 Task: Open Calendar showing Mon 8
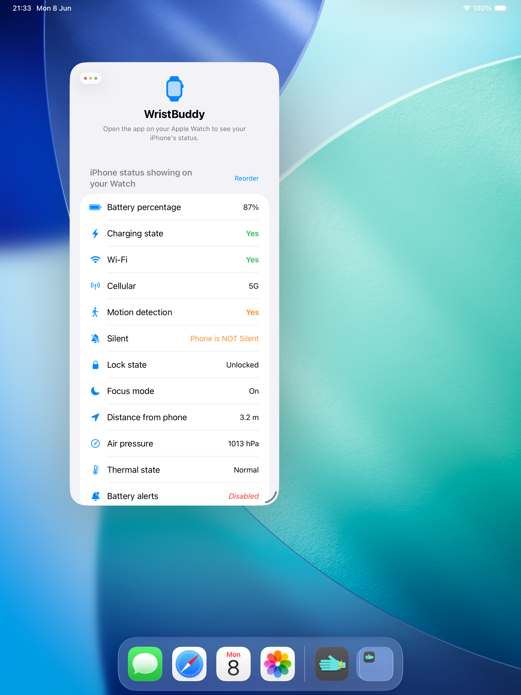click(x=233, y=664)
